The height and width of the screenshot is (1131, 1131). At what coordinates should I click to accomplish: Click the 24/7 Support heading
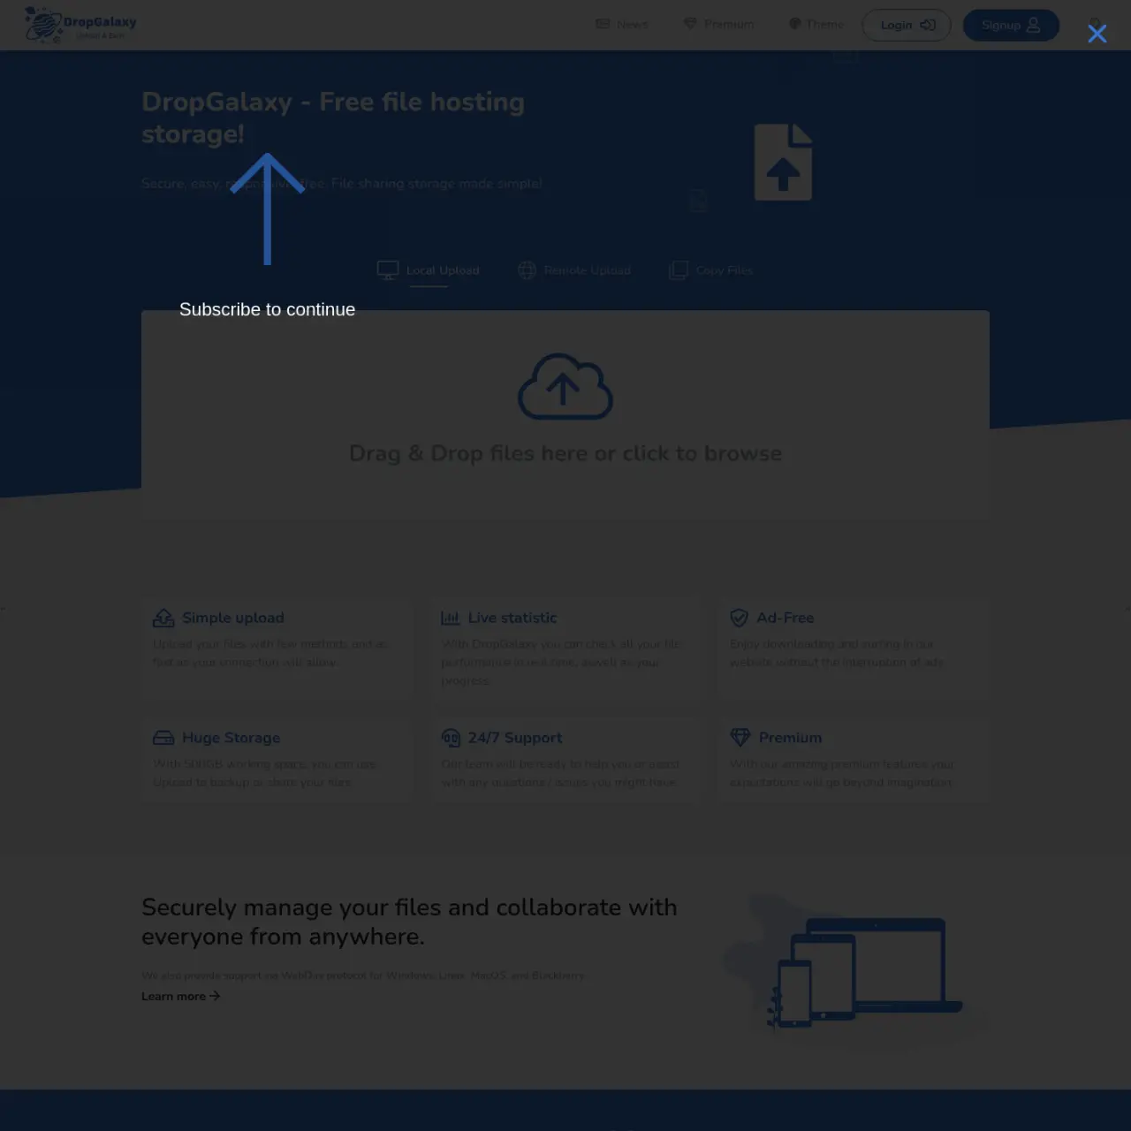pos(515,738)
